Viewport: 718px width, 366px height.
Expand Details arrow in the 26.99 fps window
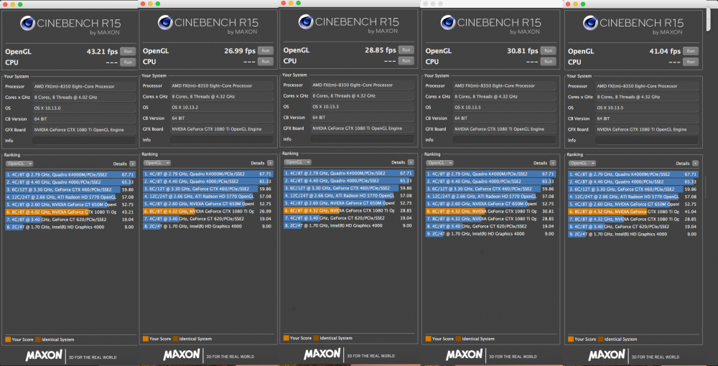point(270,164)
